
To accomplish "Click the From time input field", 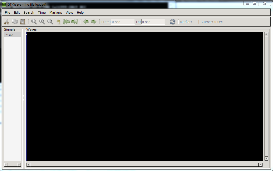I will pyautogui.click(x=123, y=22).
